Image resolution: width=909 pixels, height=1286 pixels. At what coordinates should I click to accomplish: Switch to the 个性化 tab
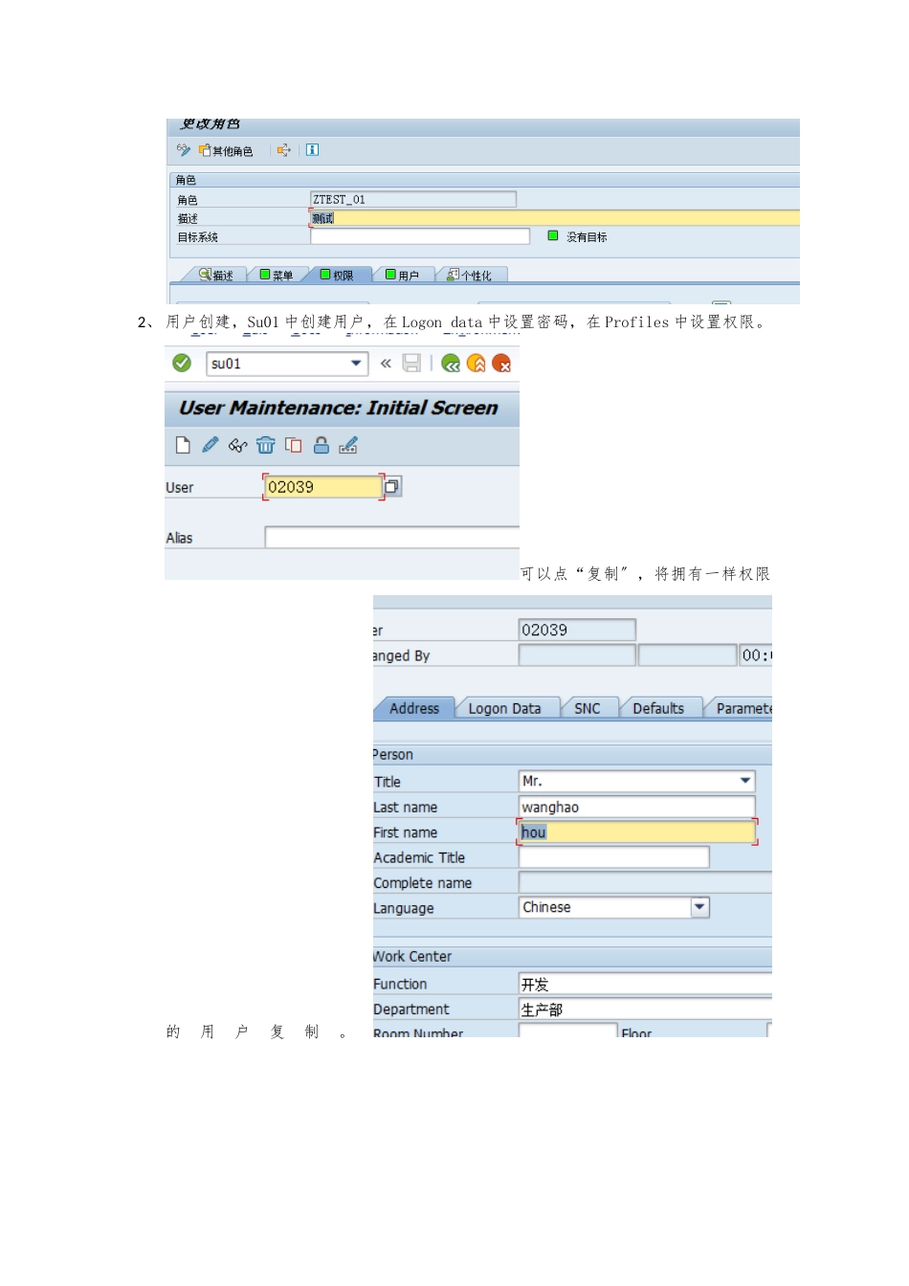click(470, 275)
